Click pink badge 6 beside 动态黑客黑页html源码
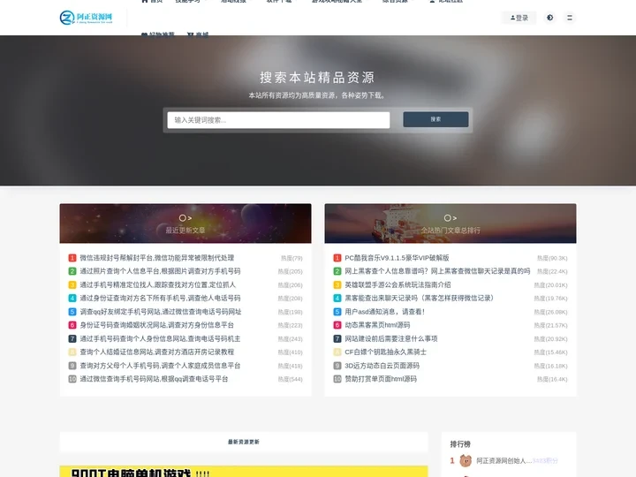This screenshot has width=636, height=477. [x=337, y=325]
